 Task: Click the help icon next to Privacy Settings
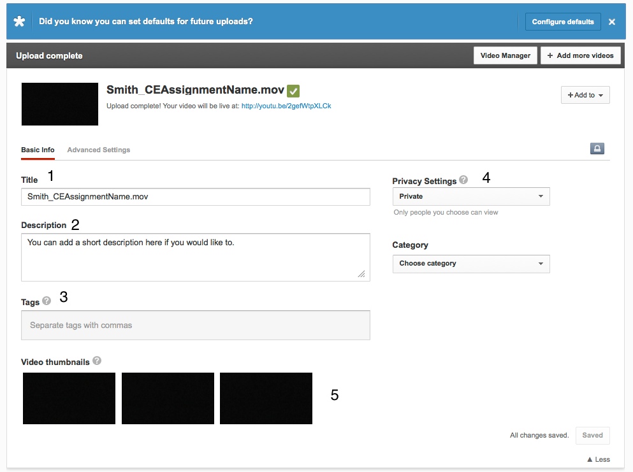click(x=463, y=180)
